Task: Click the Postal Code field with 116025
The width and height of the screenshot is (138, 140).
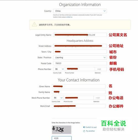Action: [x=80, y=63]
